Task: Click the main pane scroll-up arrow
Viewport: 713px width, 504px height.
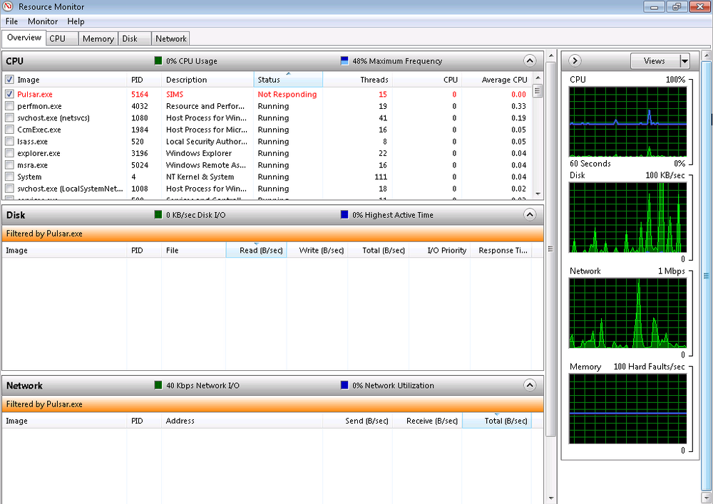Action: 550,56
